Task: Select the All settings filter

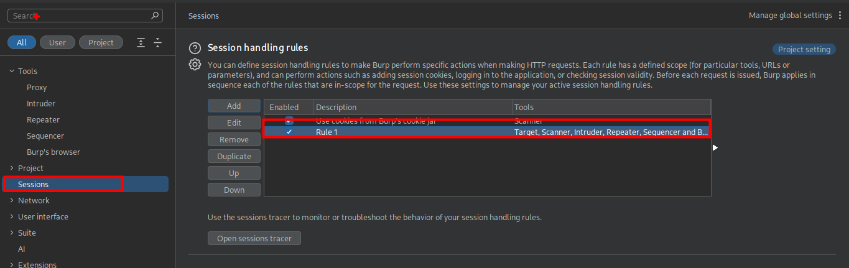Action: coord(22,42)
